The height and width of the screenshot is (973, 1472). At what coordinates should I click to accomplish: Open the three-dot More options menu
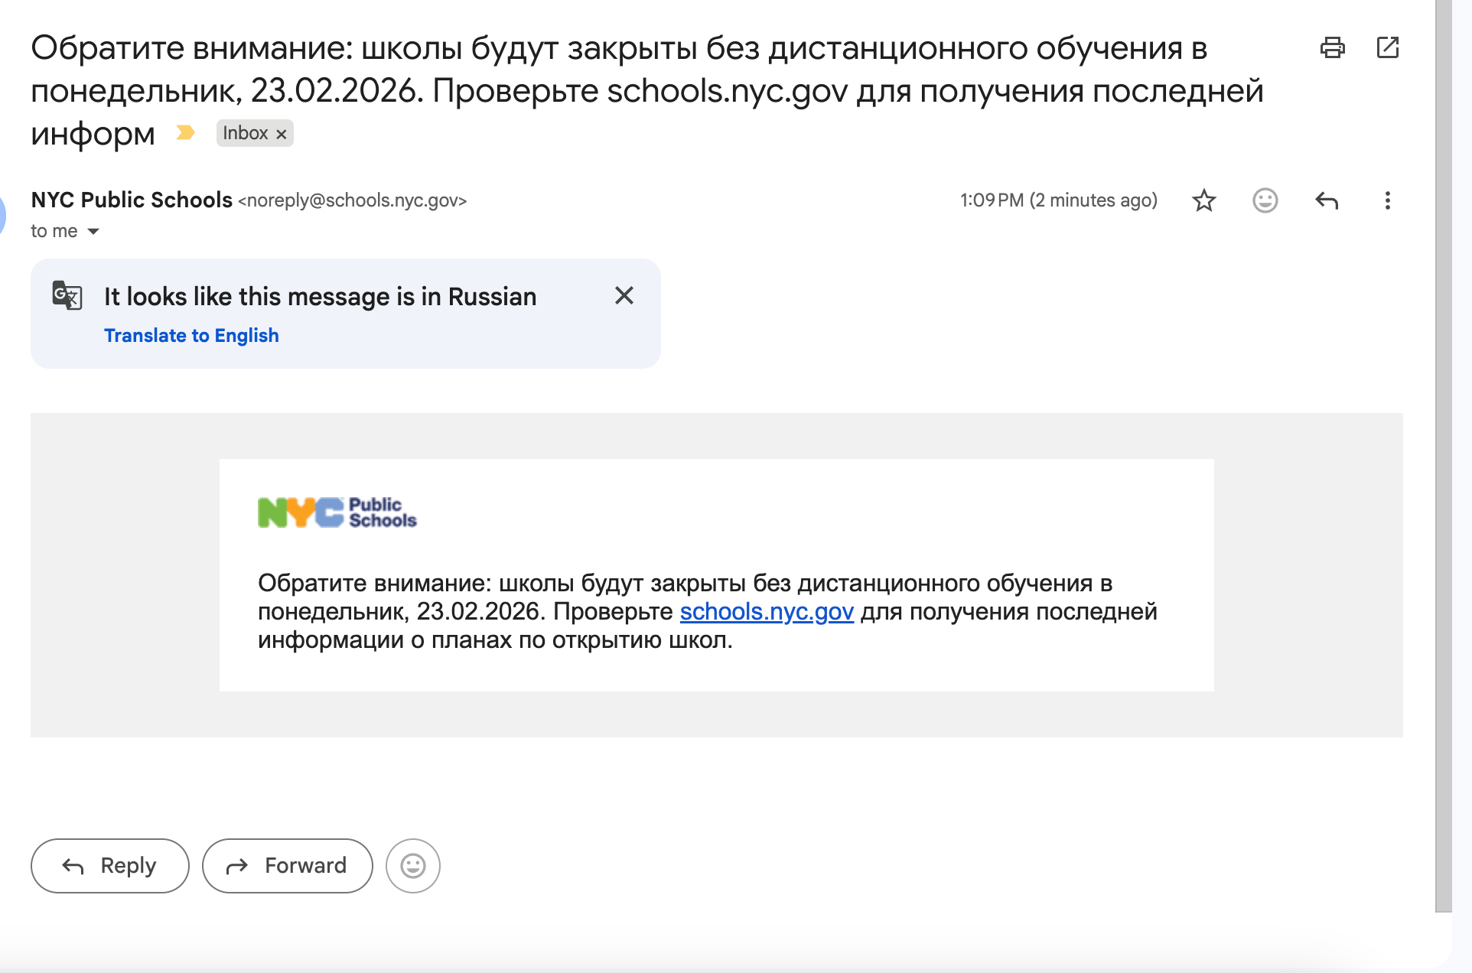pyautogui.click(x=1387, y=200)
